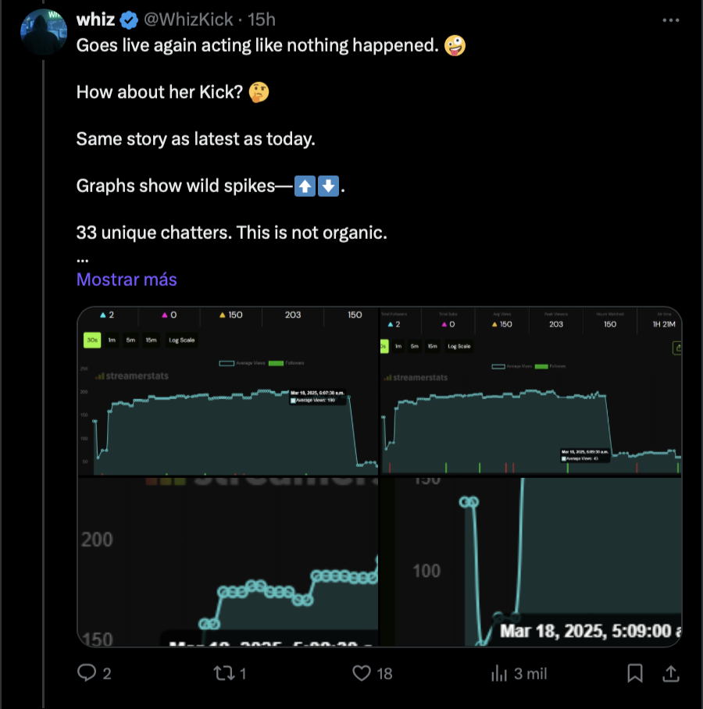
Task: Click the blue verified badge next to whiz
Action: tap(129, 20)
